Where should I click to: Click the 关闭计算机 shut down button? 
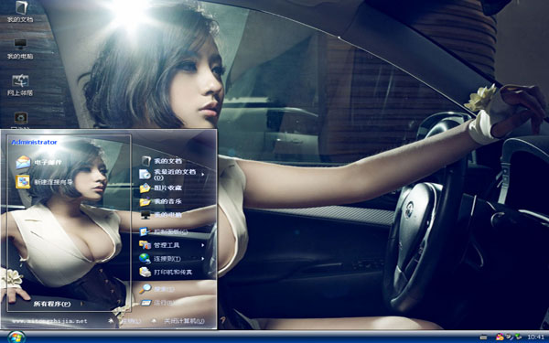[x=178, y=321]
